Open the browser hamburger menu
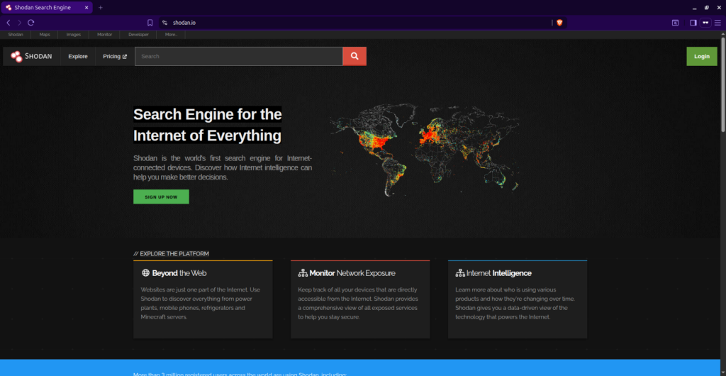Image resolution: width=726 pixels, height=376 pixels. [717, 23]
